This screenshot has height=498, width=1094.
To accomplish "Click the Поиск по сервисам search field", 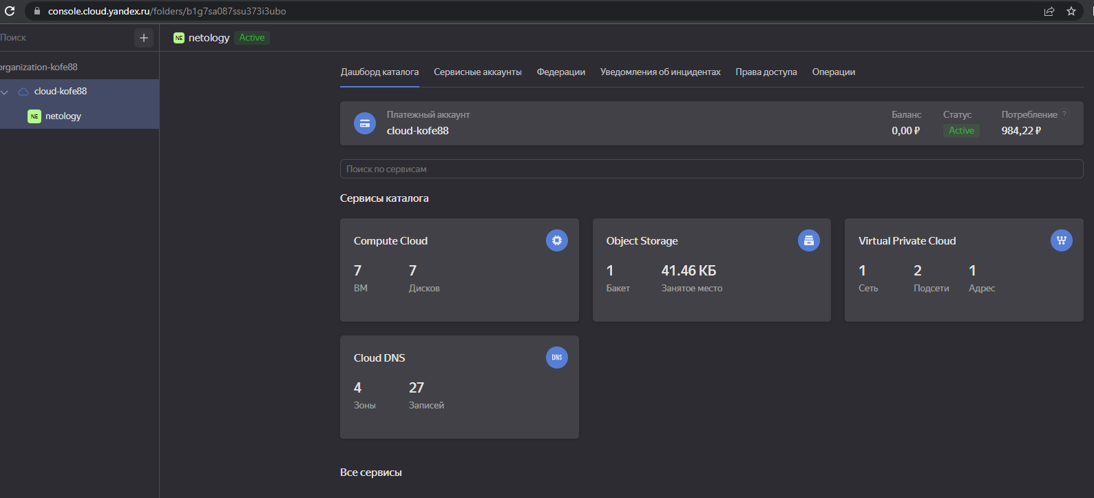I will pyautogui.click(x=712, y=169).
